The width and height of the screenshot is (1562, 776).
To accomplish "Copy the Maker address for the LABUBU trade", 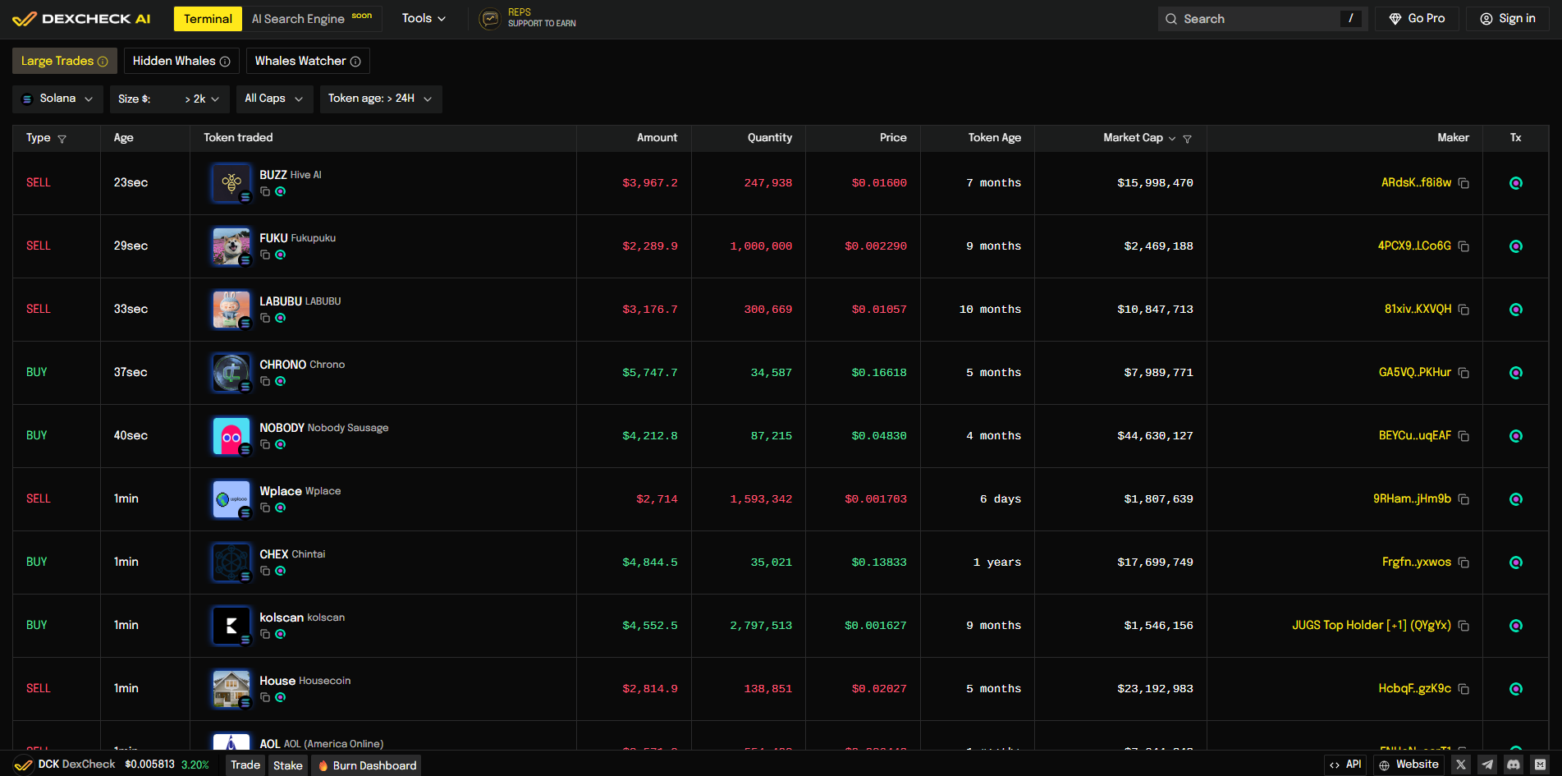I will pyautogui.click(x=1464, y=309).
